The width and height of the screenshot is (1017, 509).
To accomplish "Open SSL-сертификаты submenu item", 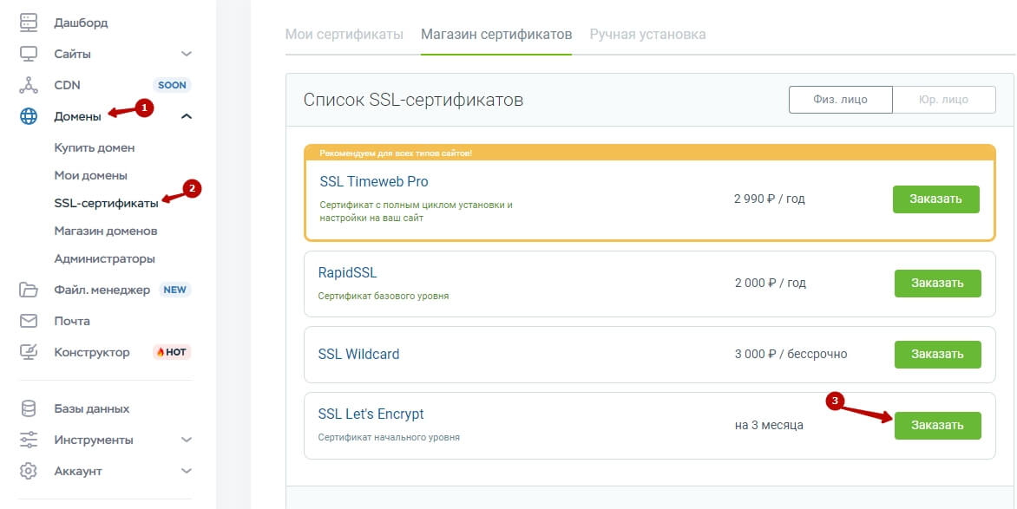I will pyautogui.click(x=107, y=203).
